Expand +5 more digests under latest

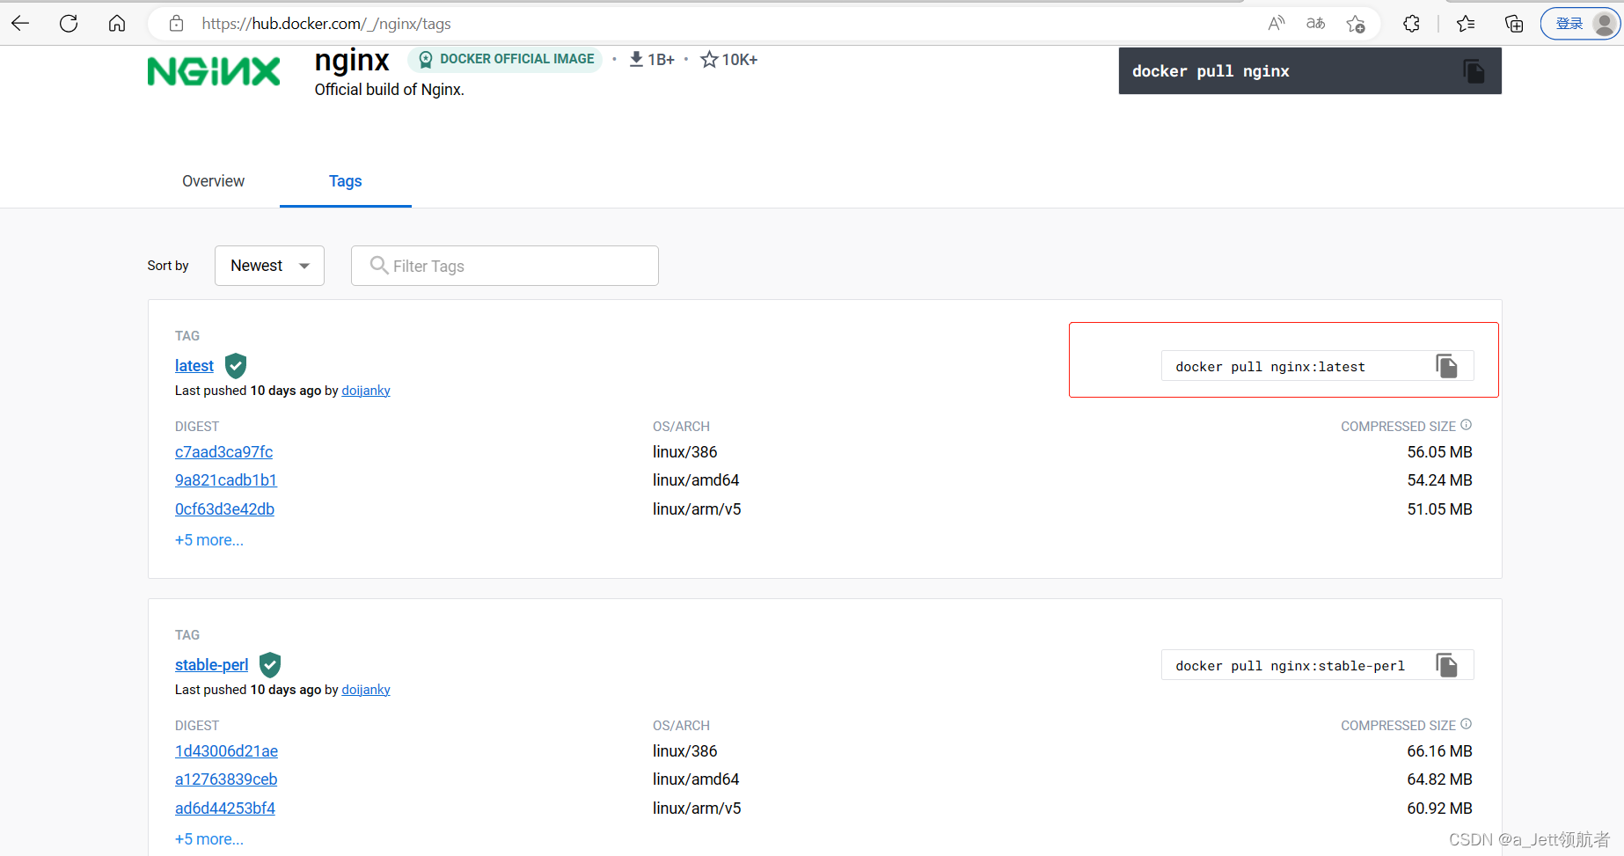pos(209,540)
